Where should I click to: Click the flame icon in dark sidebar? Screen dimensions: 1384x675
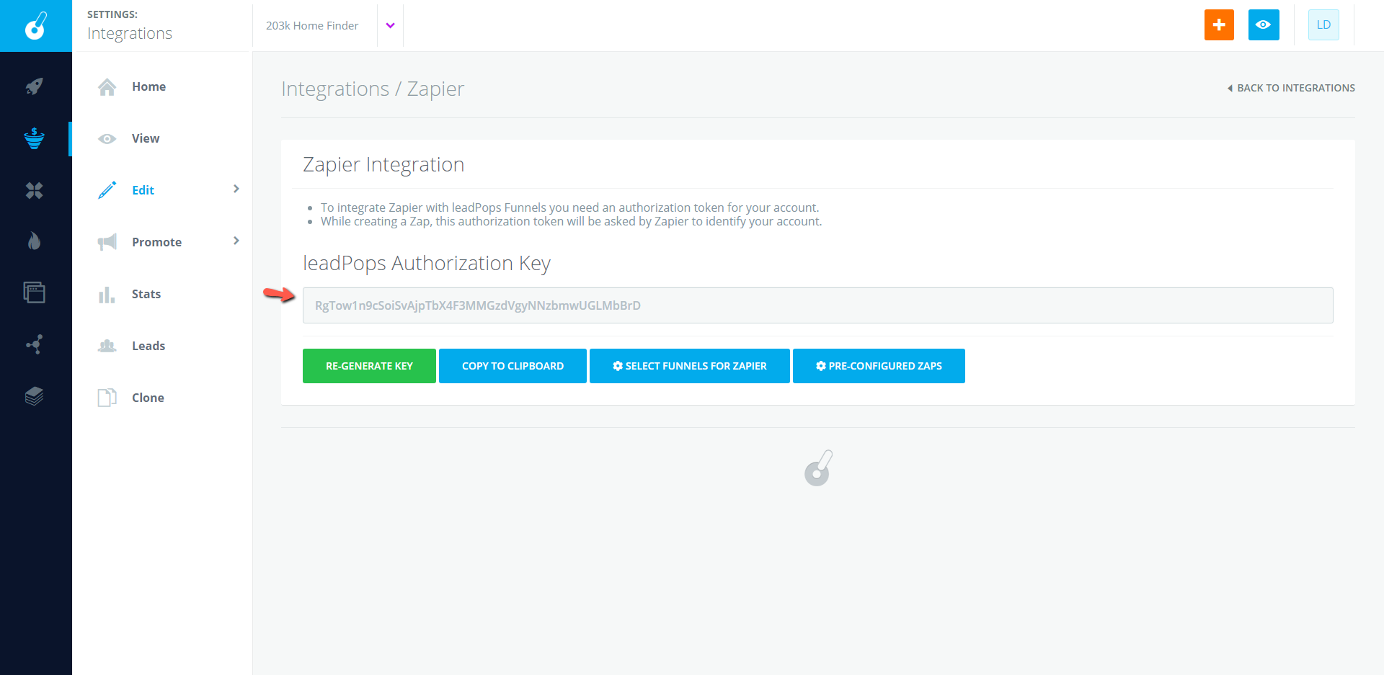34,241
